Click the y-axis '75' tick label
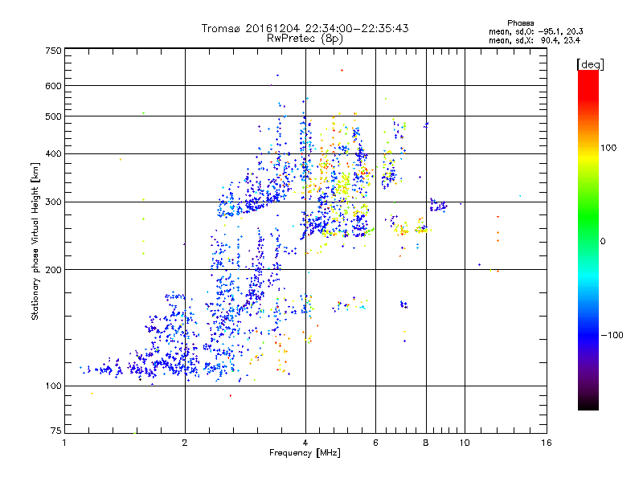 click(x=56, y=431)
